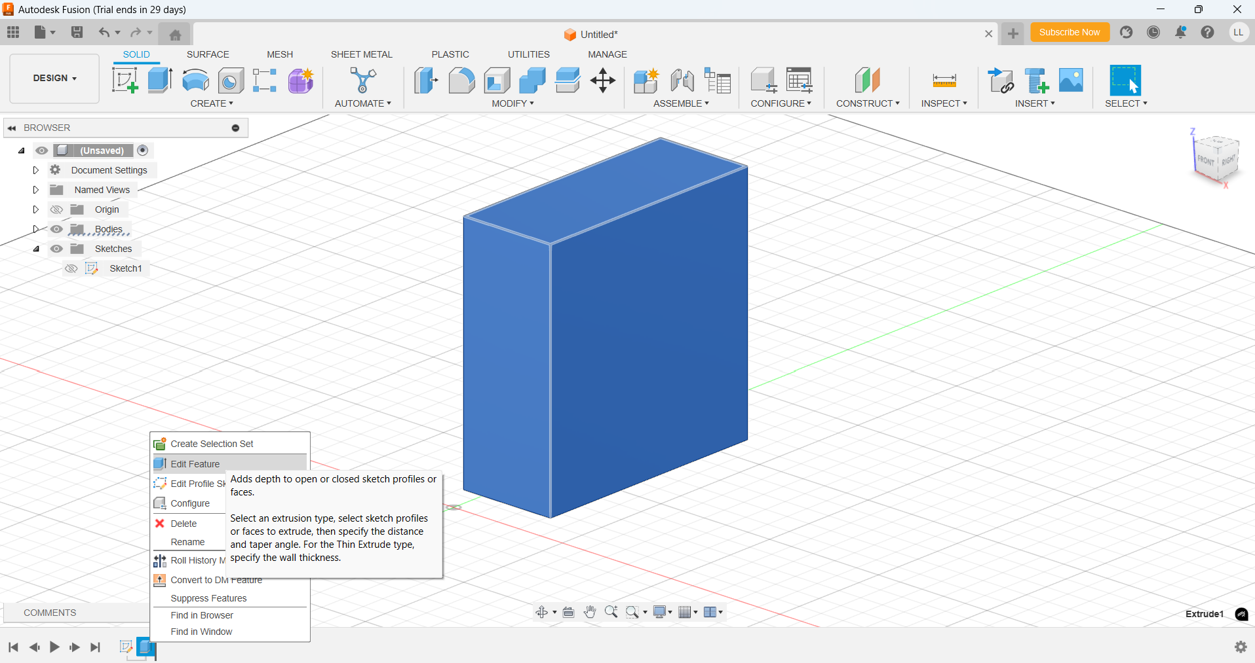Choose Edit Feature from context menu
The image size is (1255, 663).
(x=230, y=464)
